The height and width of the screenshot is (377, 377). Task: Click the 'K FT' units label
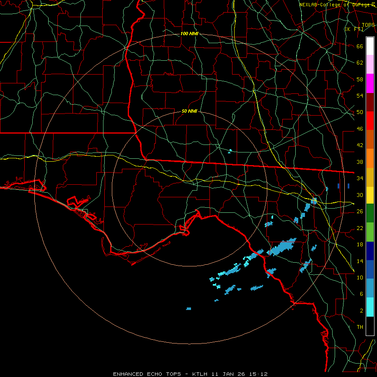[x=354, y=29]
